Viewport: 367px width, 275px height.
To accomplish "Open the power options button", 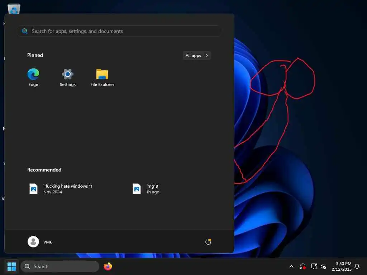I will [208, 242].
